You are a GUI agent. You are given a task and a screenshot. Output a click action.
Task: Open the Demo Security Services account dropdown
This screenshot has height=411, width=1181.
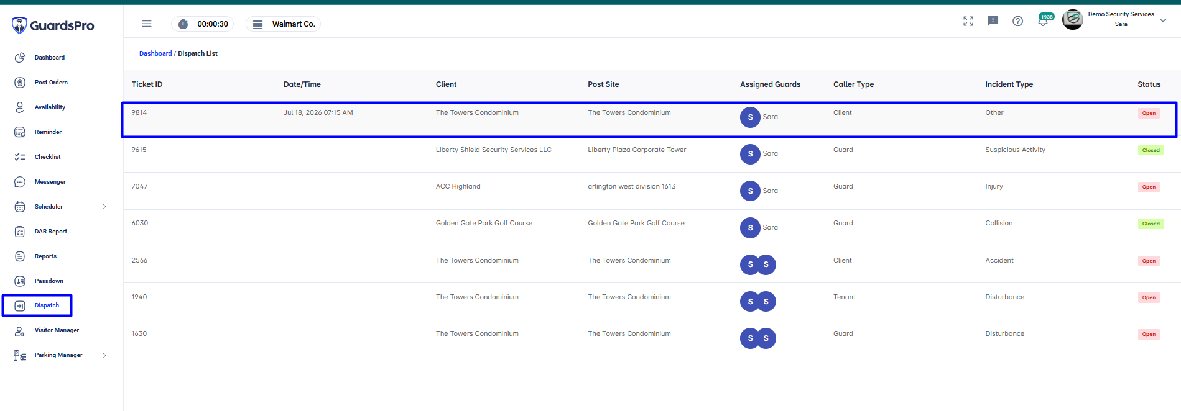coord(1163,20)
